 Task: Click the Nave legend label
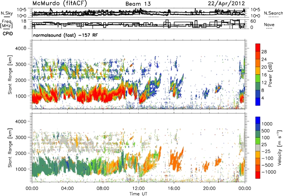tap(269, 24)
